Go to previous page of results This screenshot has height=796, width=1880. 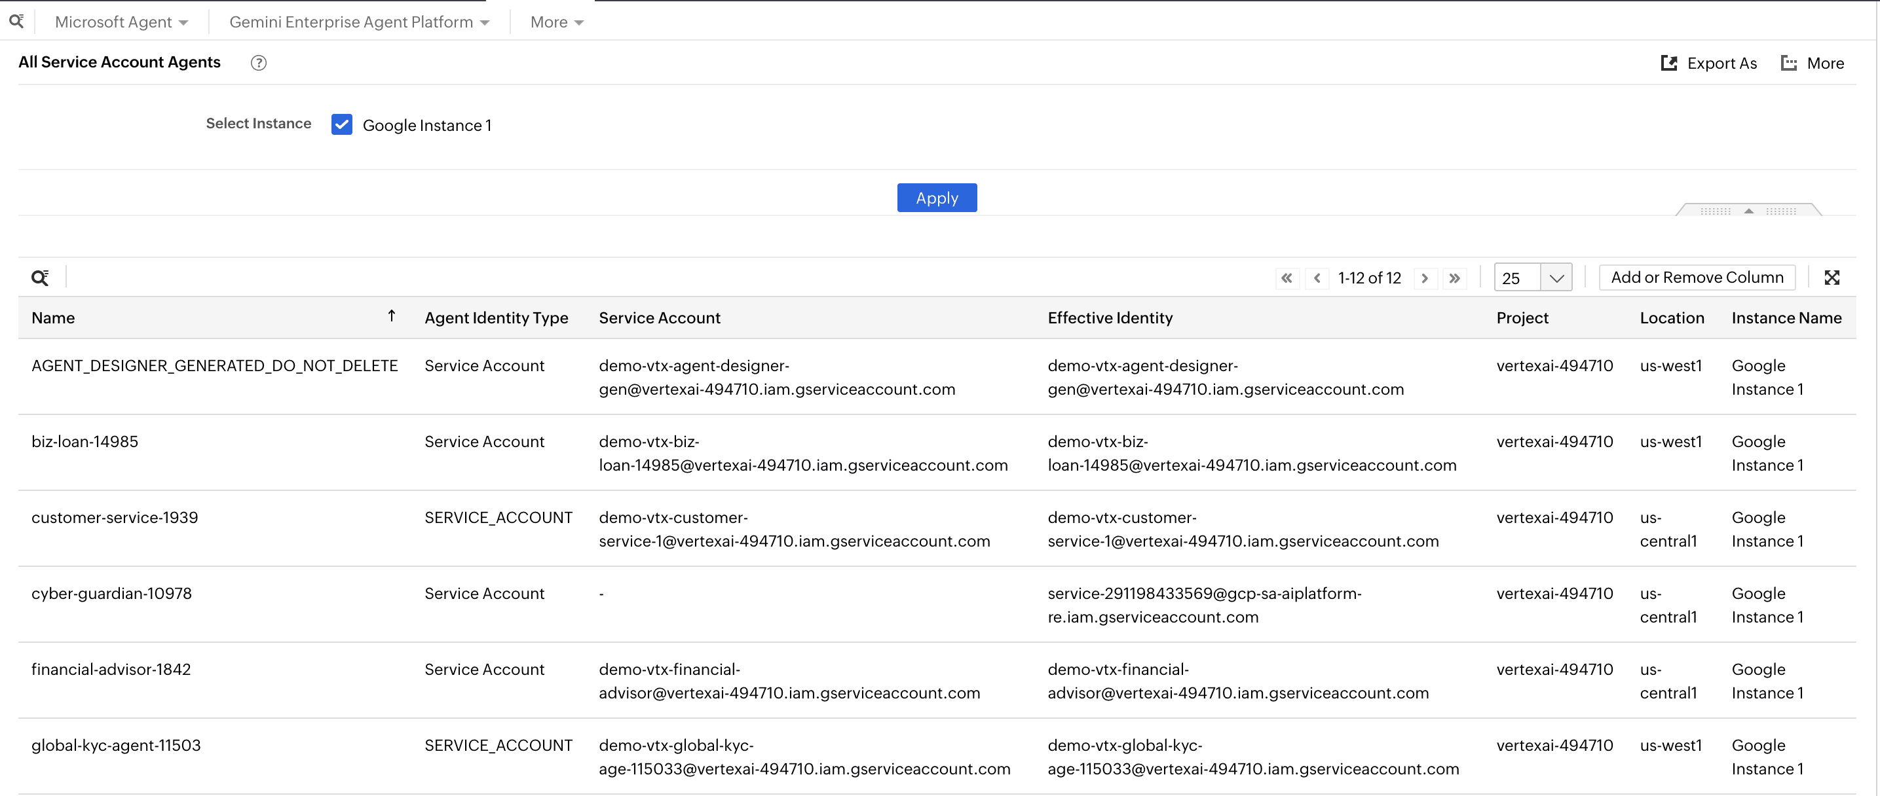[x=1317, y=278]
